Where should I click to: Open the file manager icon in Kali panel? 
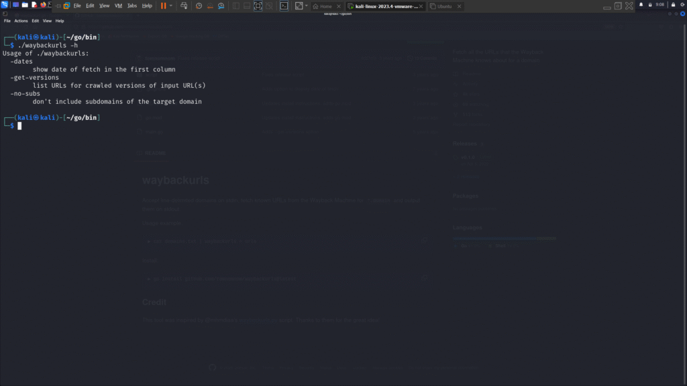click(25, 5)
